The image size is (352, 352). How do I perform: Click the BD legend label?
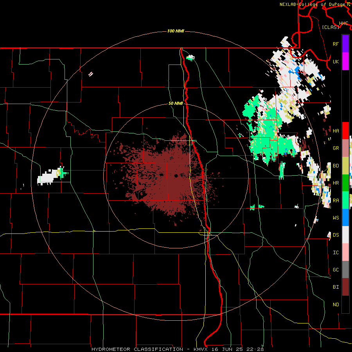point(336,166)
